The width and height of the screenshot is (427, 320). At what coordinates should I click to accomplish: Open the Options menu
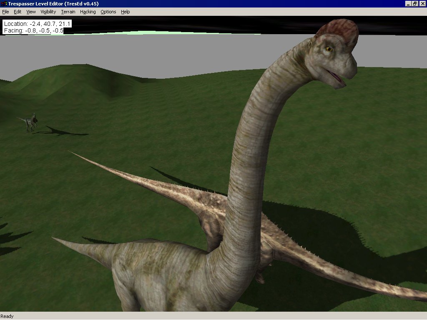click(108, 12)
